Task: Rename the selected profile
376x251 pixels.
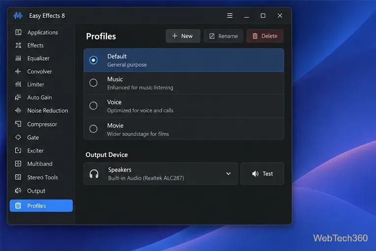Action: tap(224, 36)
